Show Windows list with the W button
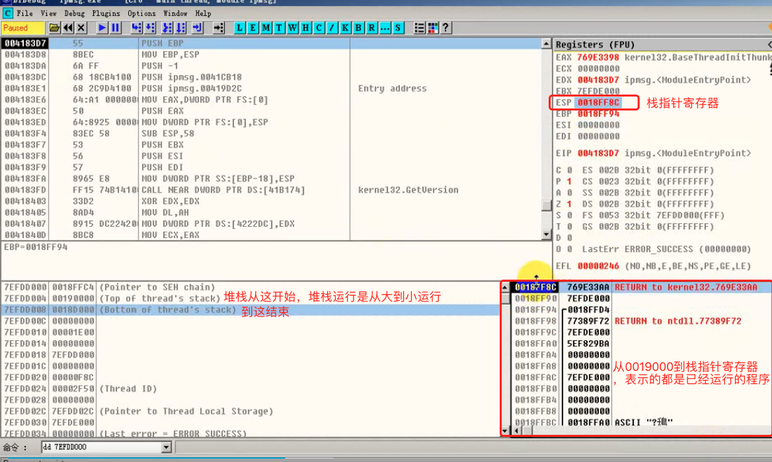This screenshot has width=772, height=462. [x=292, y=28]
